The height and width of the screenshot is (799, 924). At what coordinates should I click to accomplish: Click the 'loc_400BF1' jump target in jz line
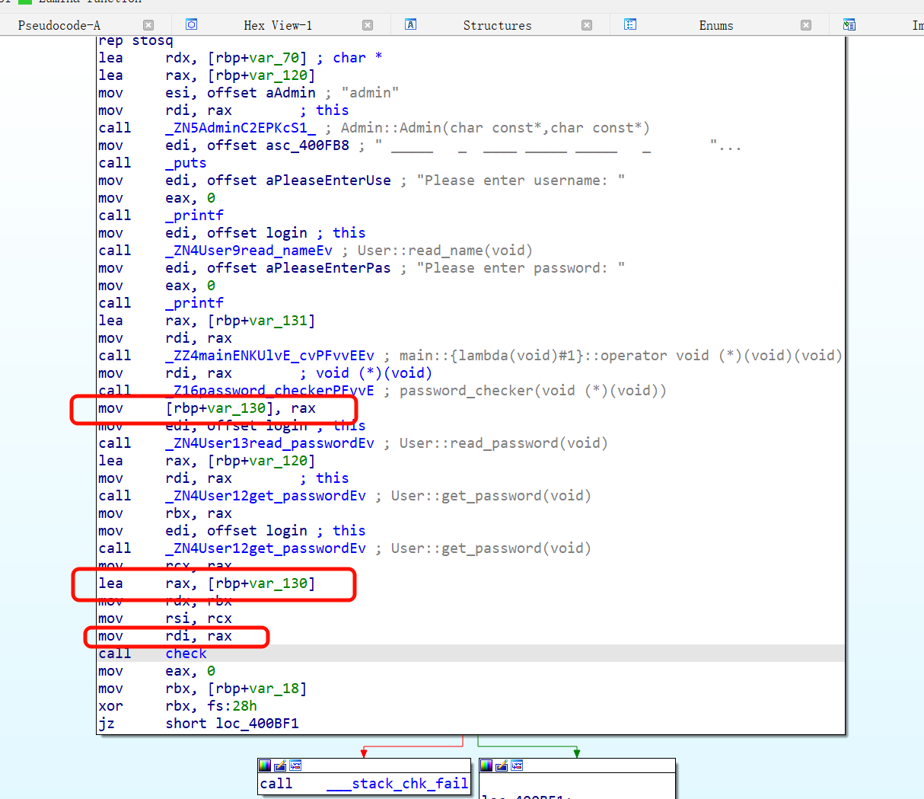click(x=257, y=723)
